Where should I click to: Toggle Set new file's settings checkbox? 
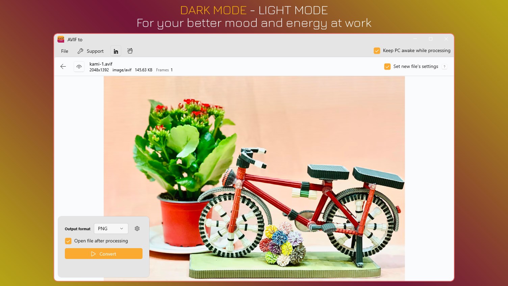387,67
